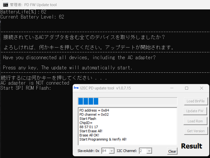The image size is (210, 158).
Task: Click the 'PD address = 0x84' log line
Action: pos(94,110)
